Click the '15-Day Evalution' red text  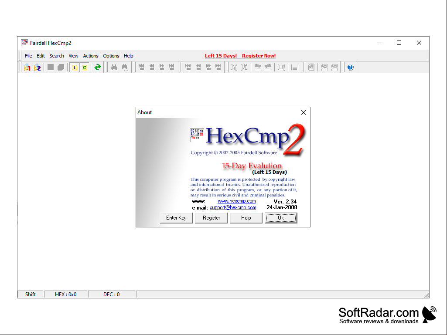coord(252,166)
